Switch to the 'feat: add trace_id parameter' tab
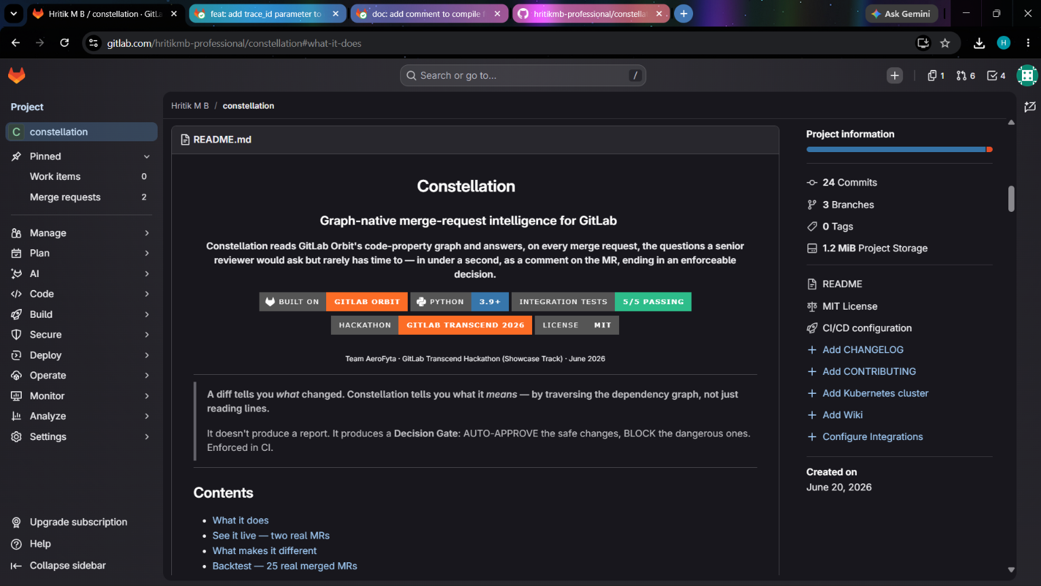Viewport: 1041px width, 586px height. pos(268,14)
